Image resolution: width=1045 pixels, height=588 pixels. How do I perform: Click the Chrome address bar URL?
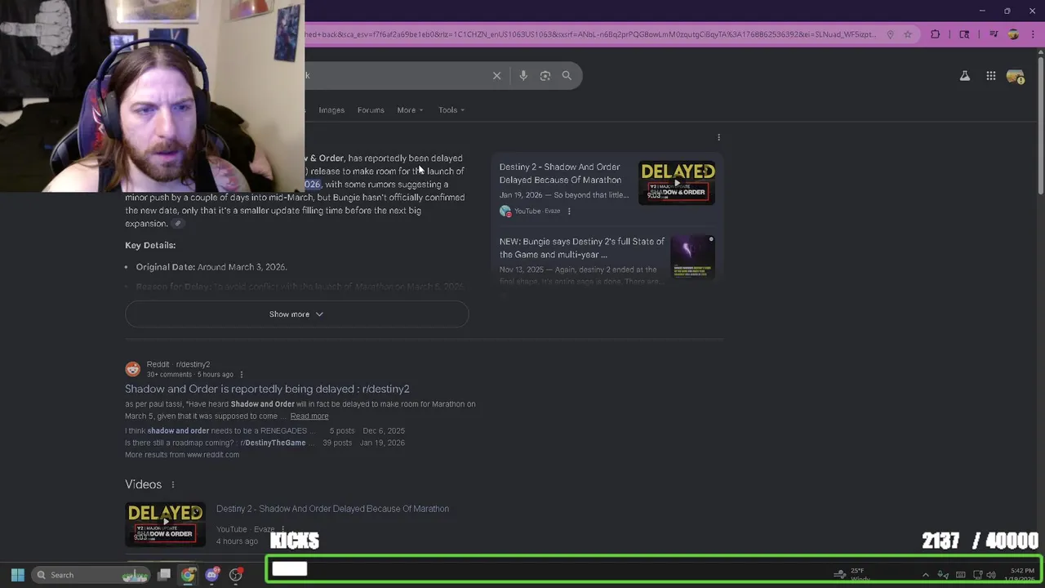pos(590,34)
